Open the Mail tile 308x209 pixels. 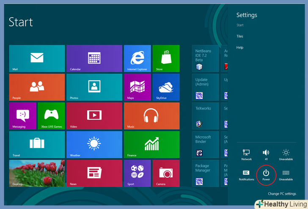[x=37, y=58]
